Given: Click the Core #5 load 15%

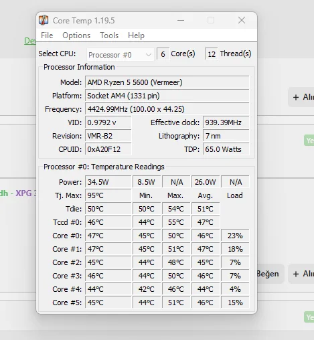Looking at the screenshot, I should [x=235, y=303].
